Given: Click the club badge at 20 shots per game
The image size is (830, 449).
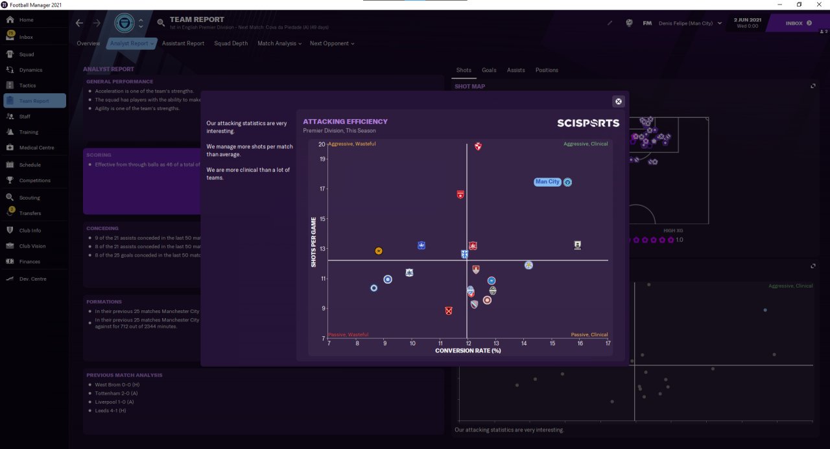Looking at the screenshot, I should pyautogui.click(x=478, y=146).
